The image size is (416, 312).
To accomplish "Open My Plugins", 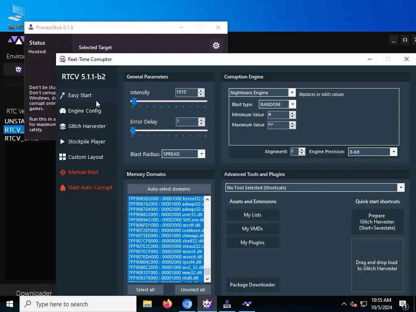I will click(253, 243).
